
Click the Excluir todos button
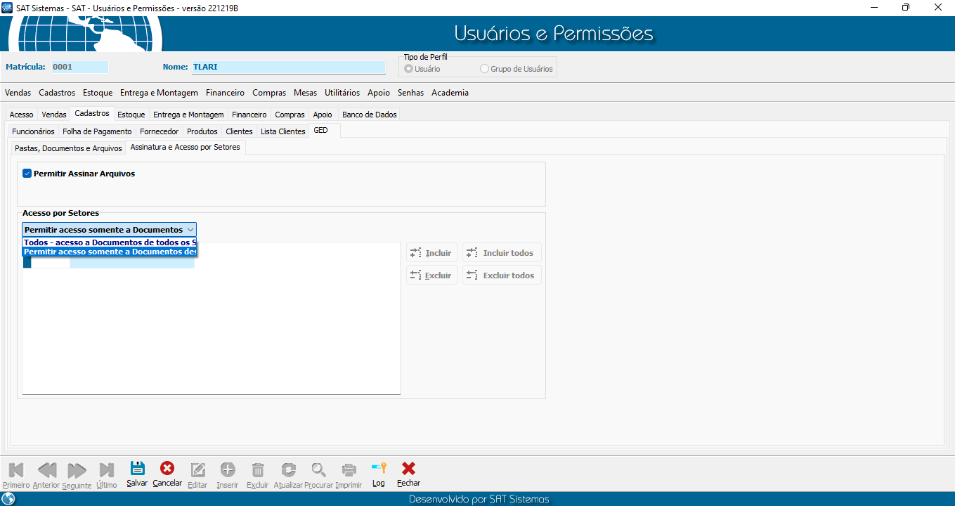pyautogui.click(x=502, y=275)
